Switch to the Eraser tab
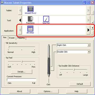 [x=12, y=38]
